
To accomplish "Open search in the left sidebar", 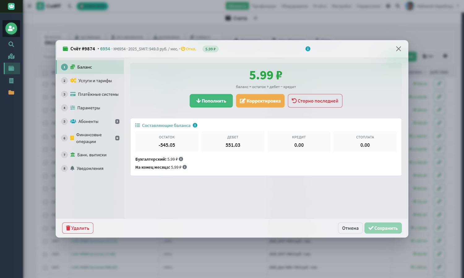I will (x=11, y=44).
